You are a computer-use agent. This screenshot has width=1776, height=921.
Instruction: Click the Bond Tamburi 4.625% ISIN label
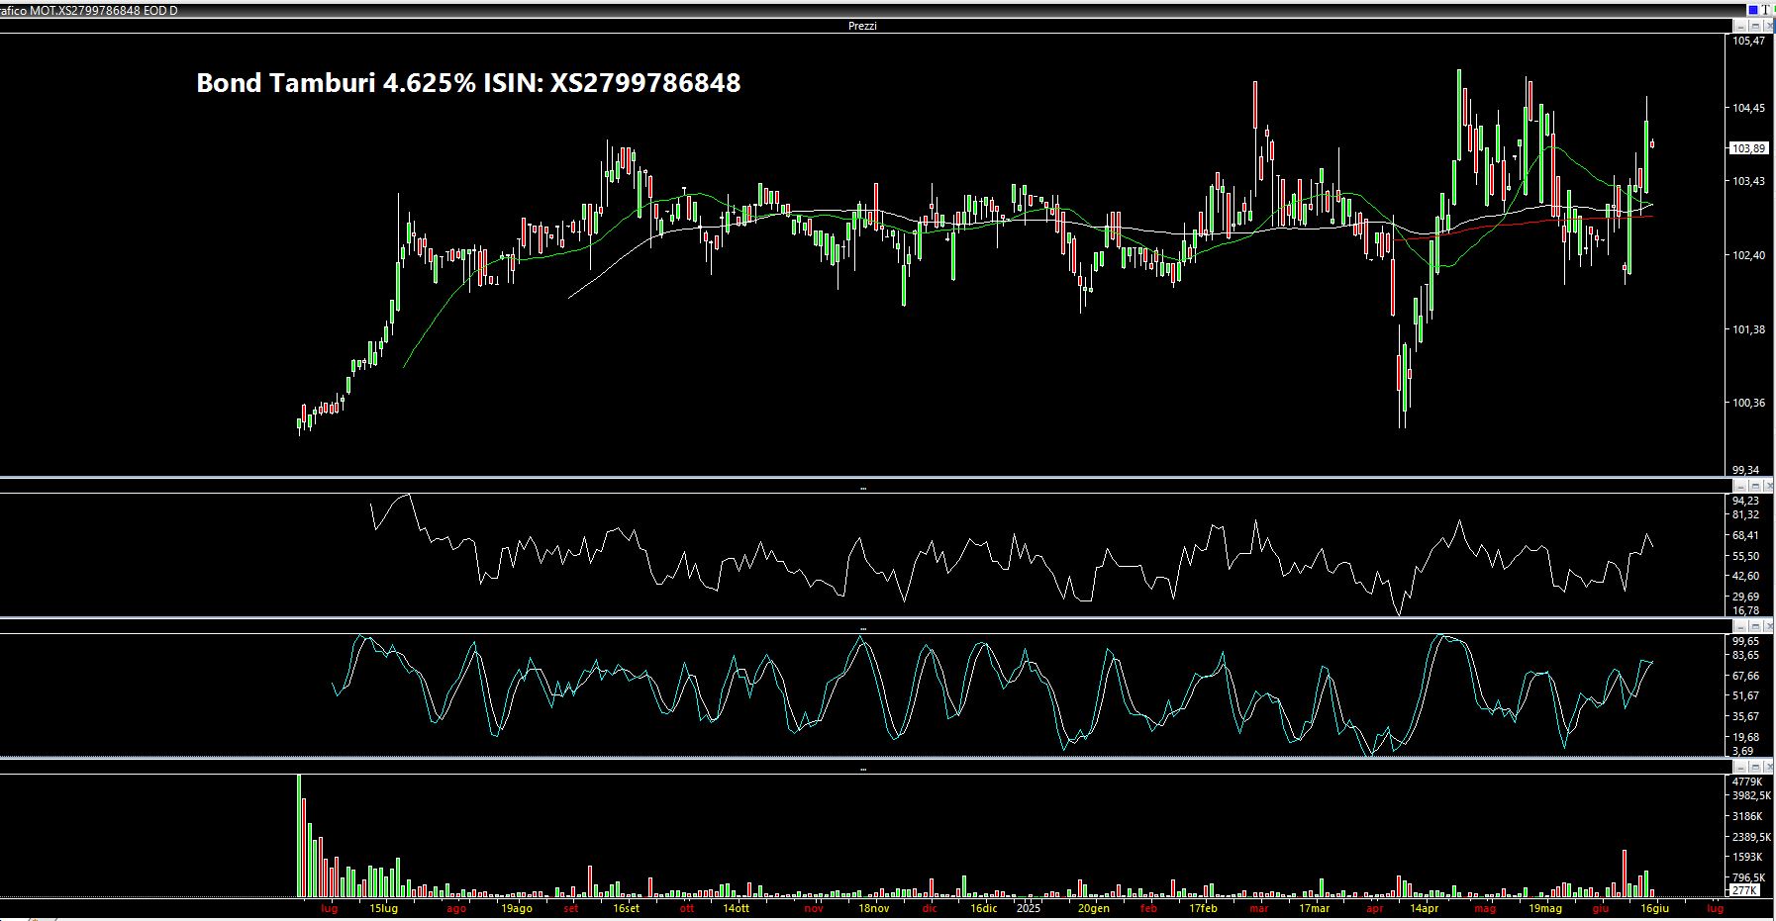coord(468,83)
